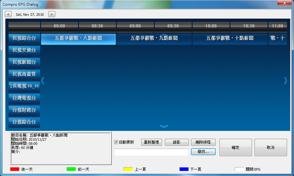Click the 刪除排程 button
The height and width of the screenshot is (176, 294).
pyautogui.click(x=203, y=142)
